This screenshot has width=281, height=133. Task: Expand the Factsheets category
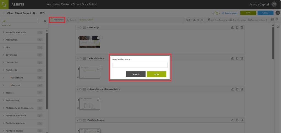coord(3,70)
